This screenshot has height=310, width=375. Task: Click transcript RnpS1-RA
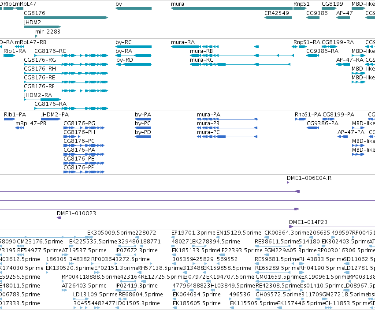click(307, 42)
